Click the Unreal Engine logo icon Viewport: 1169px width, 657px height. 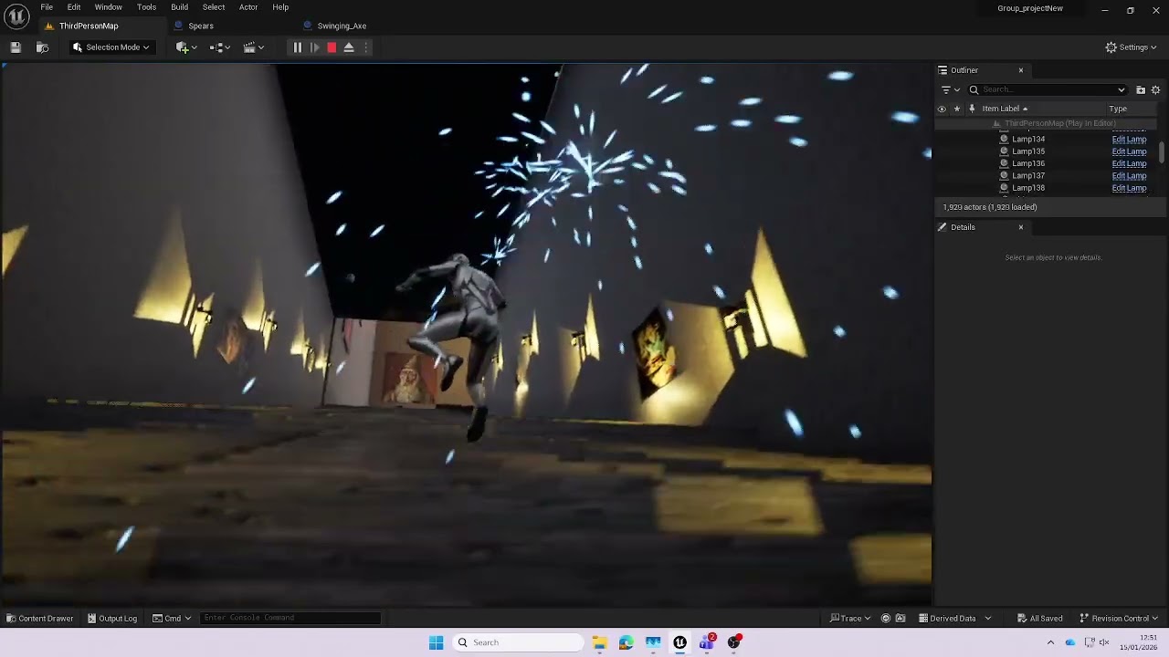[16, 16]
